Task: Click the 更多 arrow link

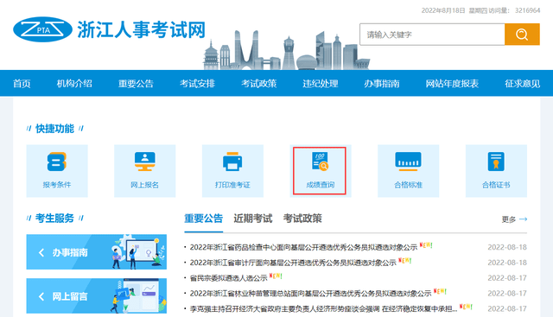Action: click(515, 219)
